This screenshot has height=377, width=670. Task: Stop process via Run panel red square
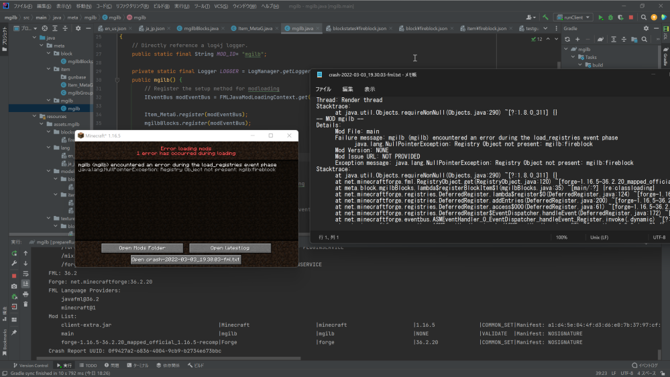click(14, 276)
